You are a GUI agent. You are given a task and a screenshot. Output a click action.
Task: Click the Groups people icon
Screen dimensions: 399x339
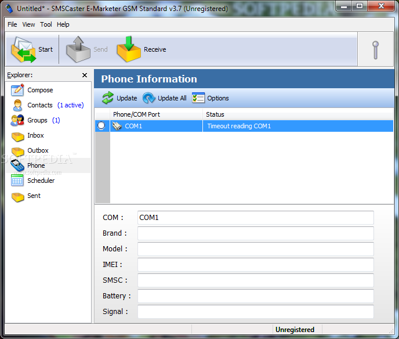click(x=17, y=120)
